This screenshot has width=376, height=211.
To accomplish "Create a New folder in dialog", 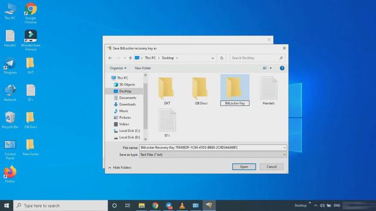I will [143, 68].
